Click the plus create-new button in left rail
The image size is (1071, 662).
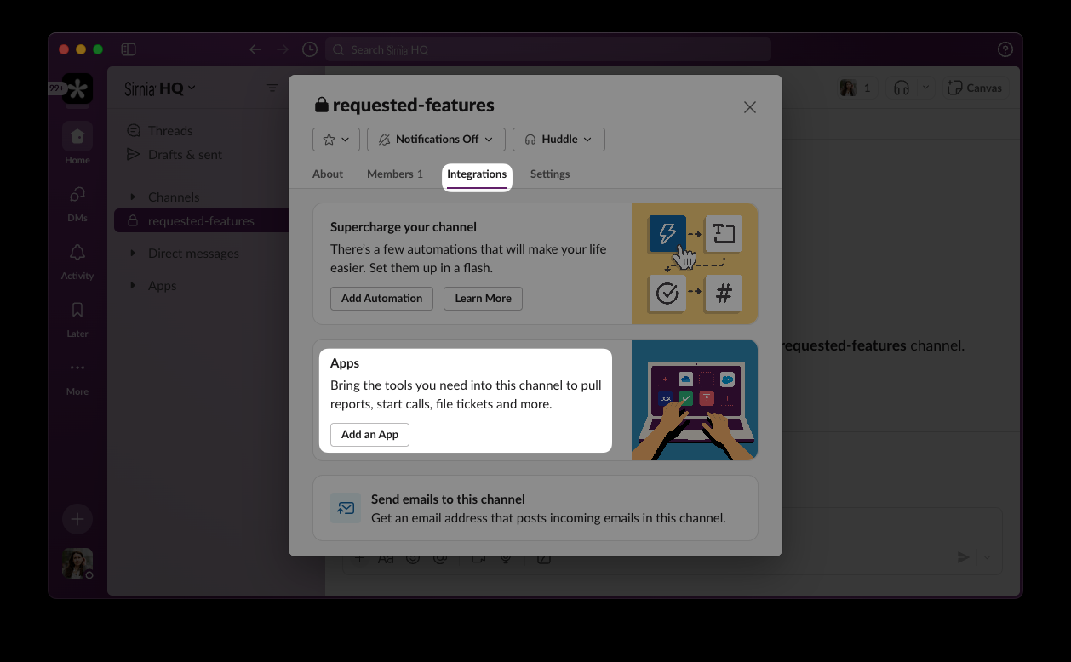(x=77, y=519)
